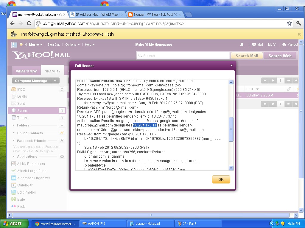Screen dimensions: 305x228
Task: Click the scroll-down arrow in the header text box
Action: click(231, 168)
